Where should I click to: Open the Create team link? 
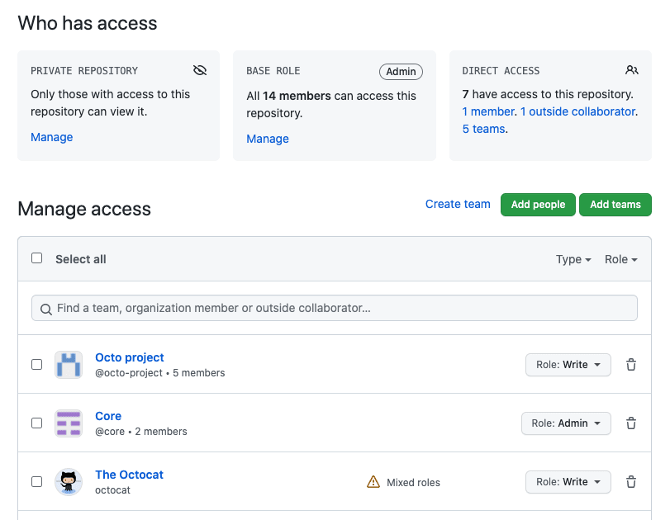[x=458, y=204]
